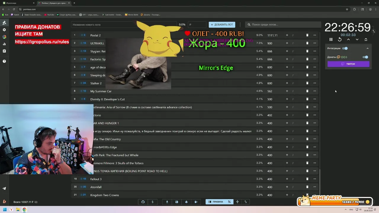The width and height of the screenshot is (379, 213).
Task: Collapse the Интеграции panel
Action: (x=367, y=48)
